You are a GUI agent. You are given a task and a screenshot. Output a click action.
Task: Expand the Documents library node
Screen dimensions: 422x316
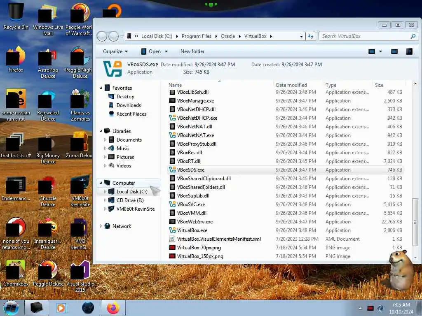click(105, 140)
